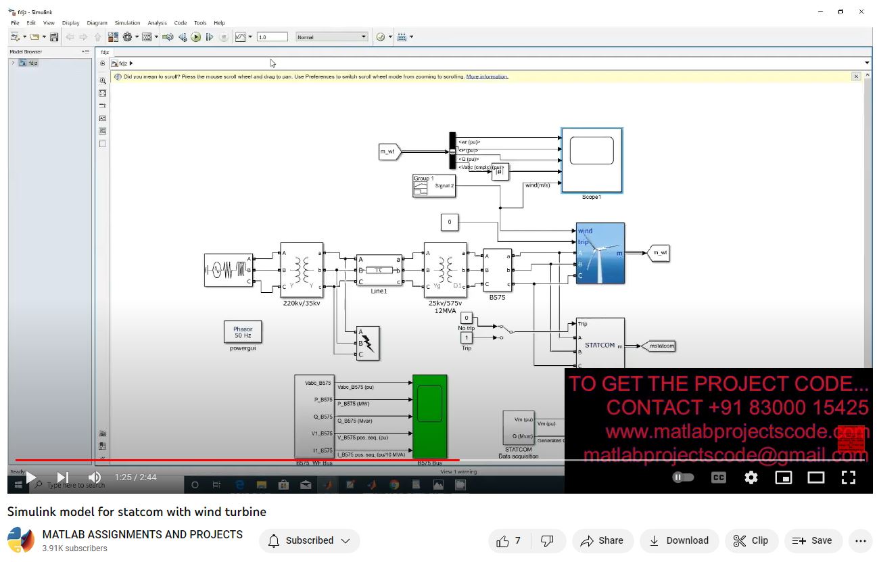The width and height of the screenshot is (879, 562).
Task: Click the Zoom magnifier icon in canvas palette
Action: click(103, 80)
